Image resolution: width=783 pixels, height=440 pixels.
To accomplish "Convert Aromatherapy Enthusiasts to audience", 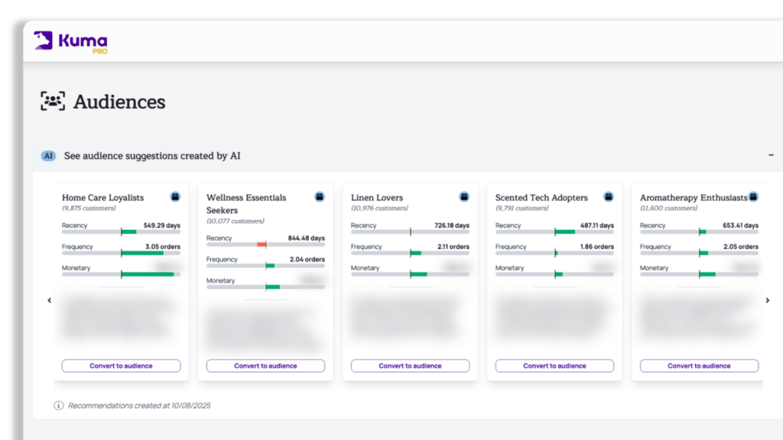I will pos(699,366).
